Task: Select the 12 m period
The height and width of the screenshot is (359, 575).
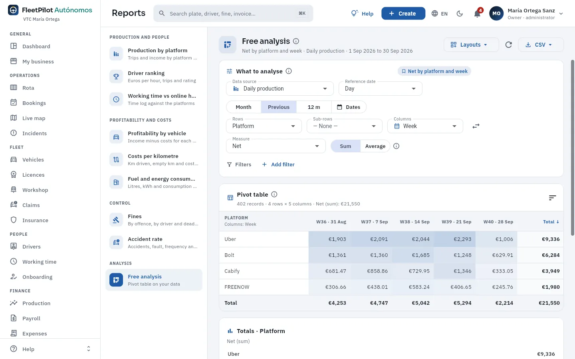Action: click(314, 107)
